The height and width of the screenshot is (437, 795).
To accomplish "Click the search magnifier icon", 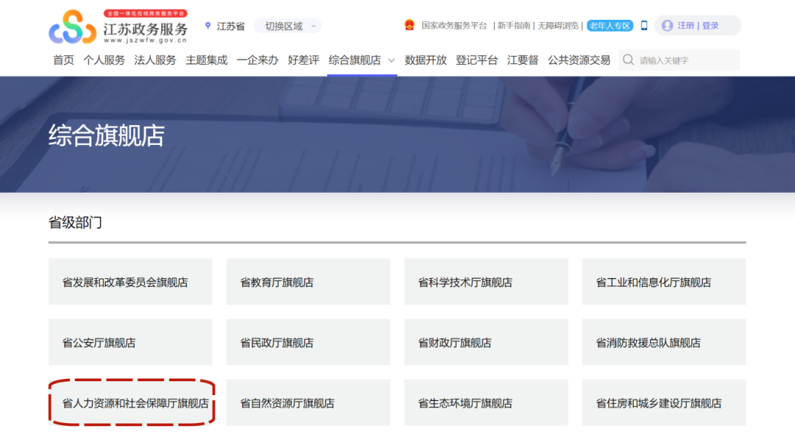I will (628, 60).
